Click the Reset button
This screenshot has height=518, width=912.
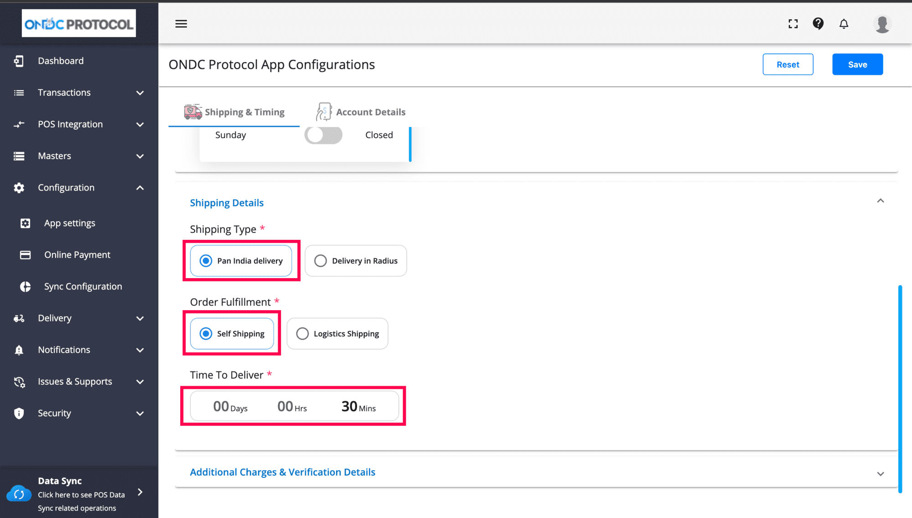pyautogui.click(x=788, y=64)
